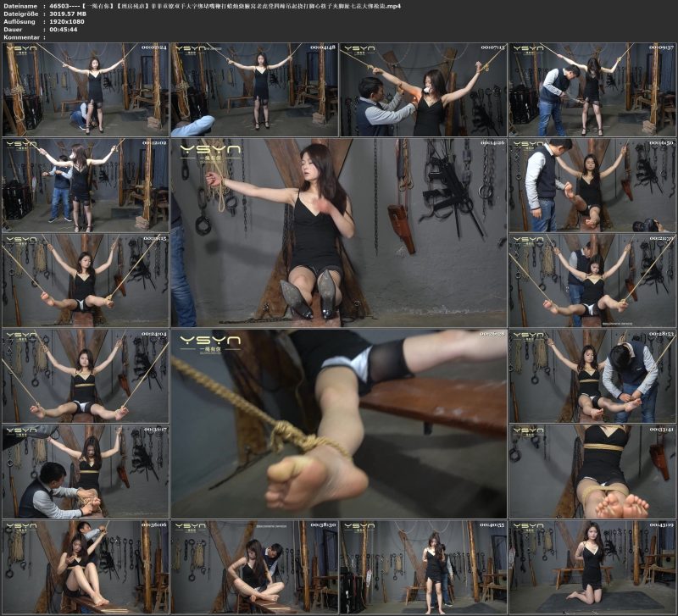This screenshot has height=616, width=678.
Task: Select the 00:21:39 thumbnail
Action: [x=592, y=280]
